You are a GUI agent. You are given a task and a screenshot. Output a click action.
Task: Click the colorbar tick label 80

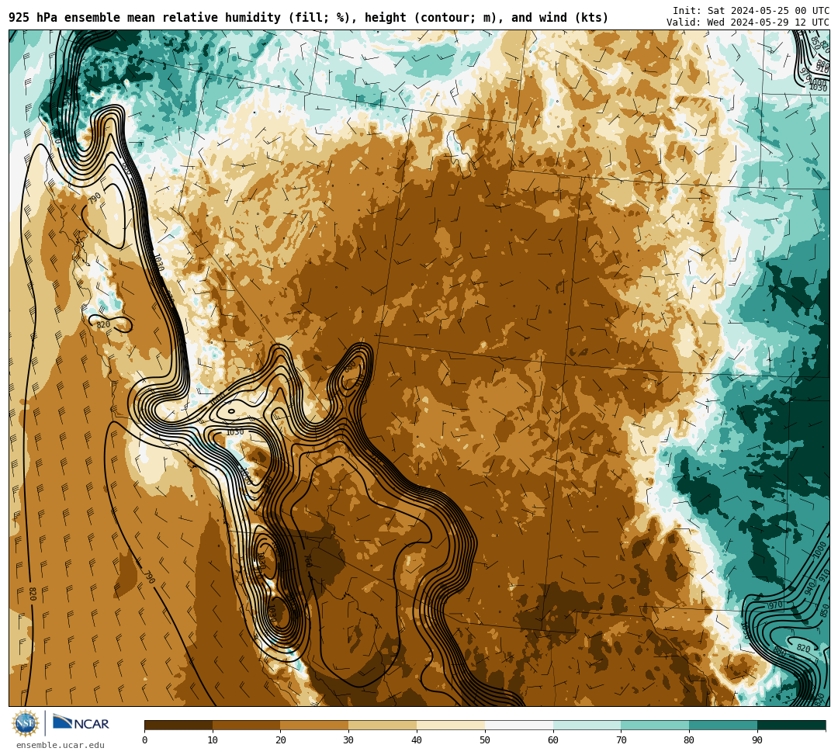point(689,740)
